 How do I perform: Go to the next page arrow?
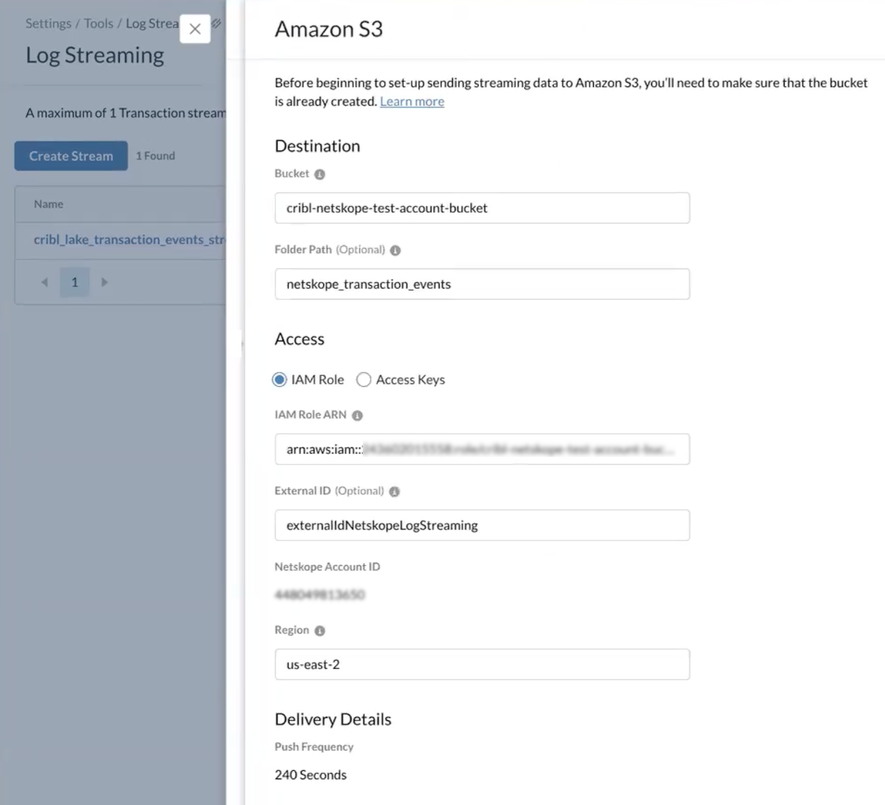[x=104, y=282]
